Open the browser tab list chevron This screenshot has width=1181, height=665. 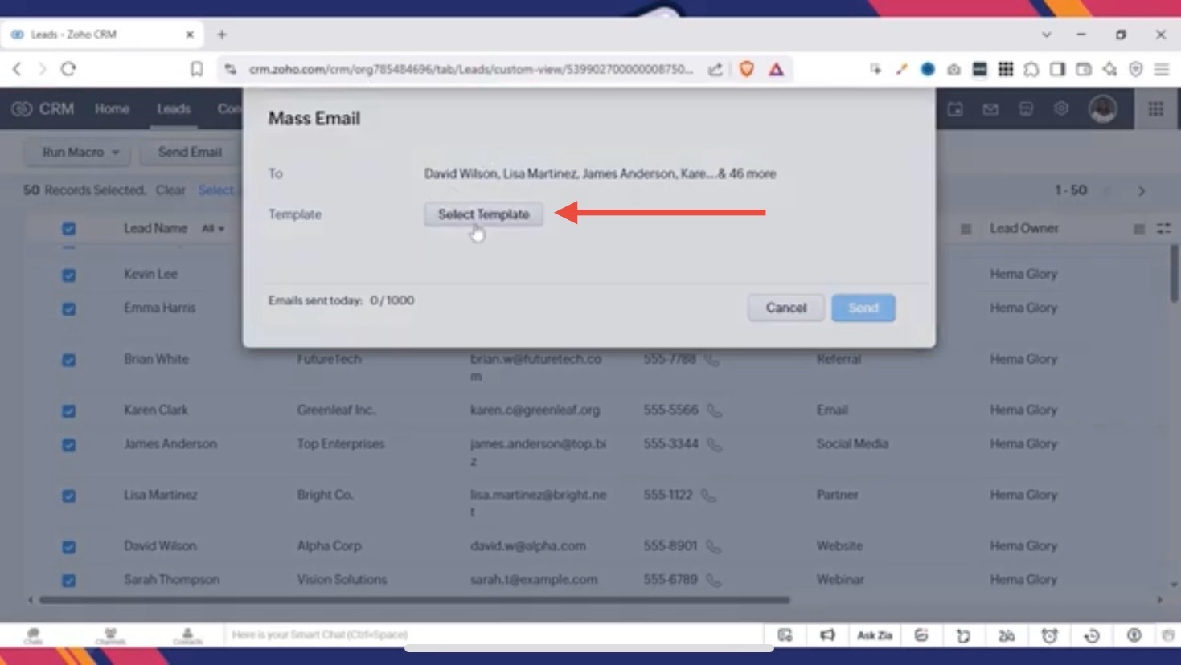tap(1046, 35)
